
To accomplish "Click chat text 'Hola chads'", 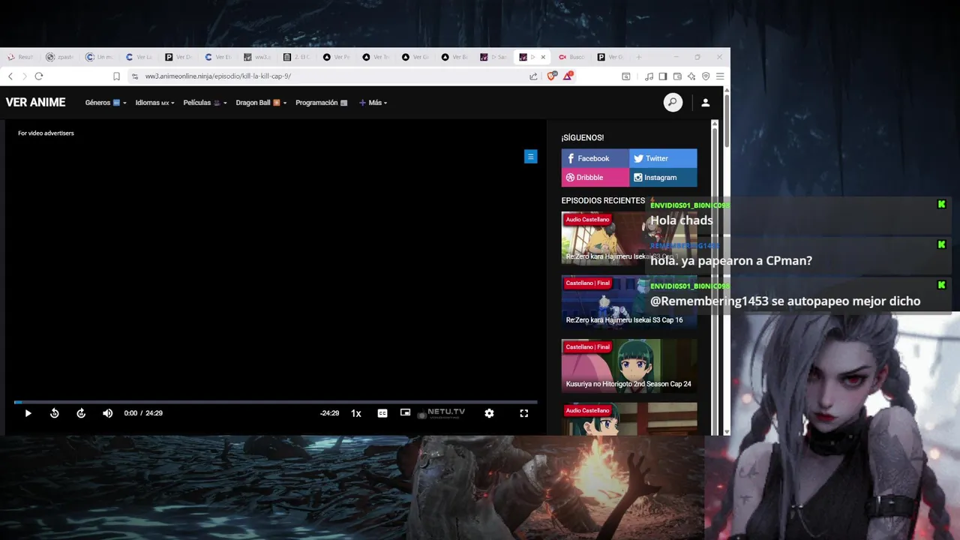I will coord(681,220).
